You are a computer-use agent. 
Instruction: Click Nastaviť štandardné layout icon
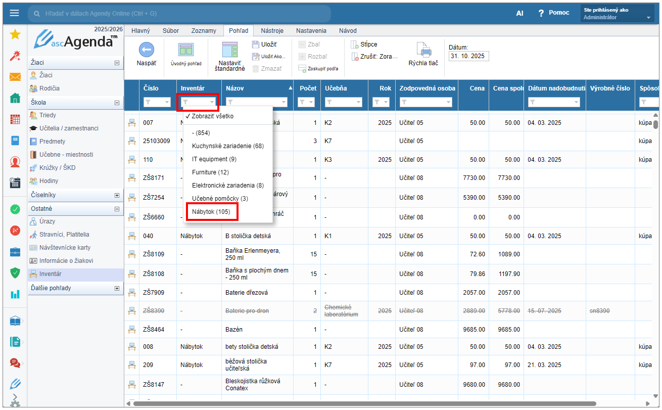(229, 50)
